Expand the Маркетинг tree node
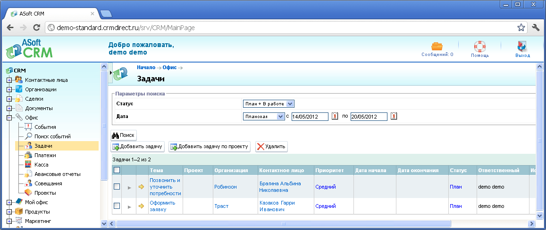This screenshot has width=546, height=230. tap(9, 221)
